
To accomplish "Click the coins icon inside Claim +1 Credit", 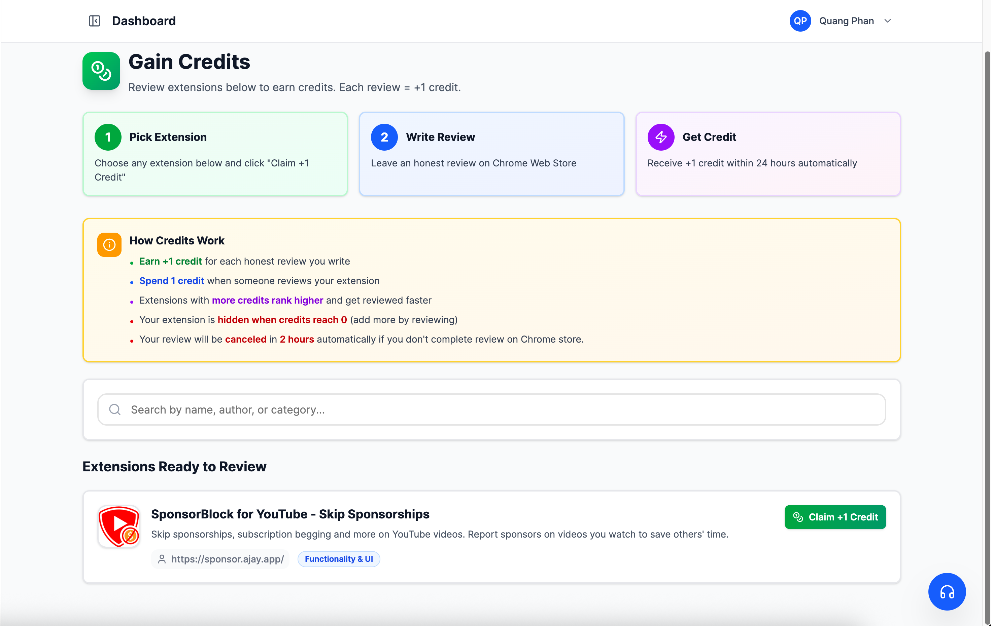I will [x=798, y=517].
